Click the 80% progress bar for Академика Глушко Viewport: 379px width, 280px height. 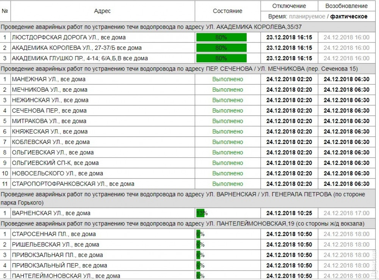(221, 58)
